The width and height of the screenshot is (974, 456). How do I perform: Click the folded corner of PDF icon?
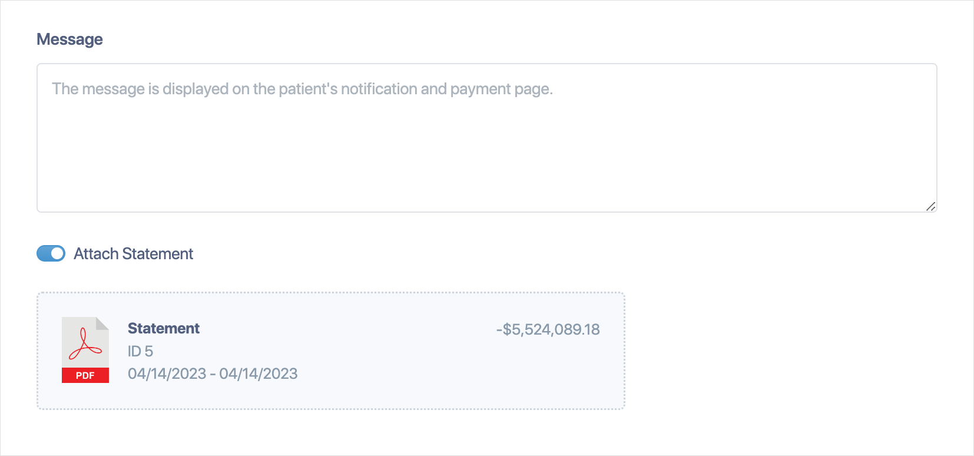[x=102, y=323]
